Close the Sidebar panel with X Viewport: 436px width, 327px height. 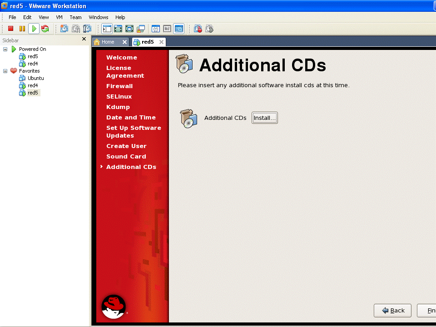pyautogui.click(x=84, y=39)
